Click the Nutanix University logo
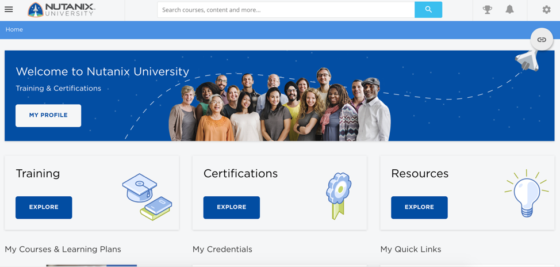 62,10
